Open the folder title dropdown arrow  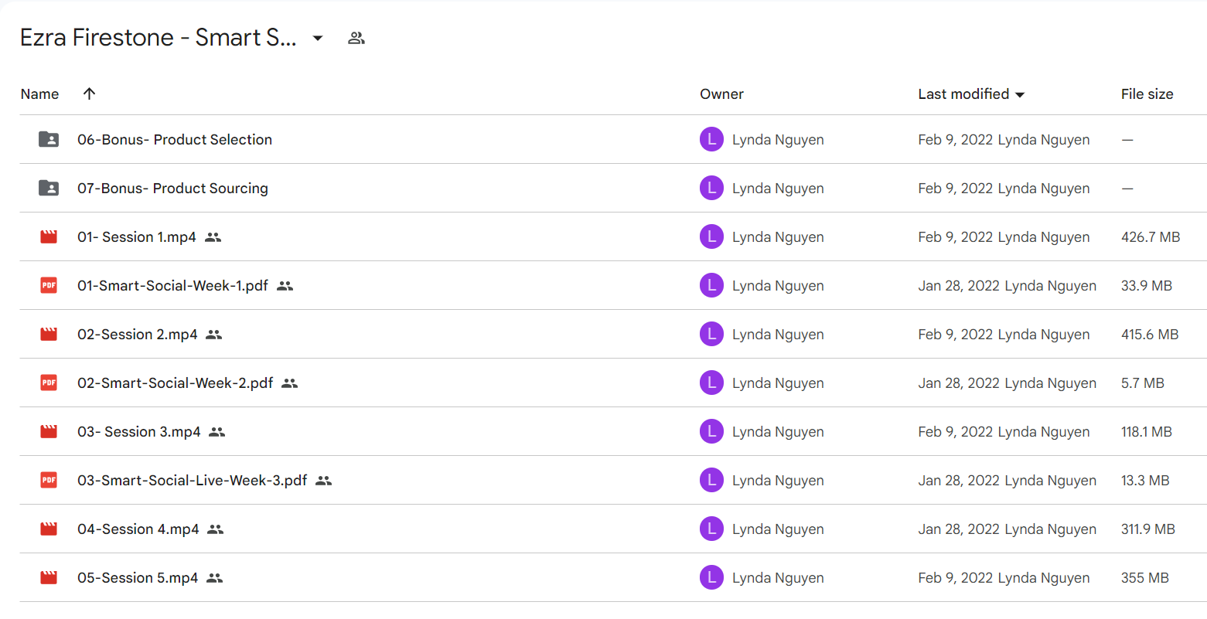(x=318, y=38)
